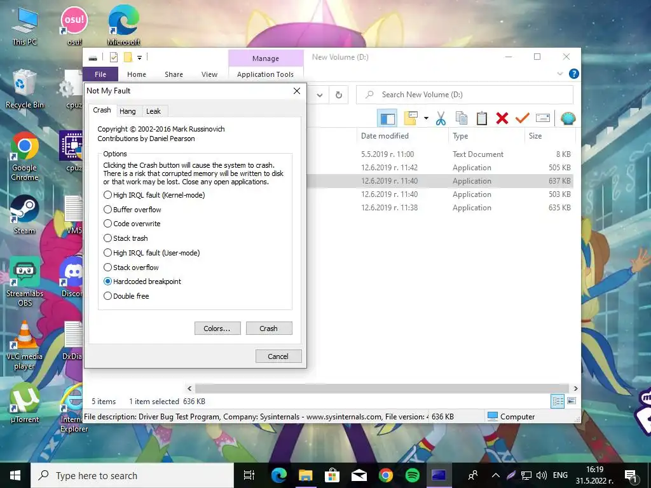Screen dimensions: 651x488
Task: Choose the Stack overflow radio button
Action: [x=131, y=267]
